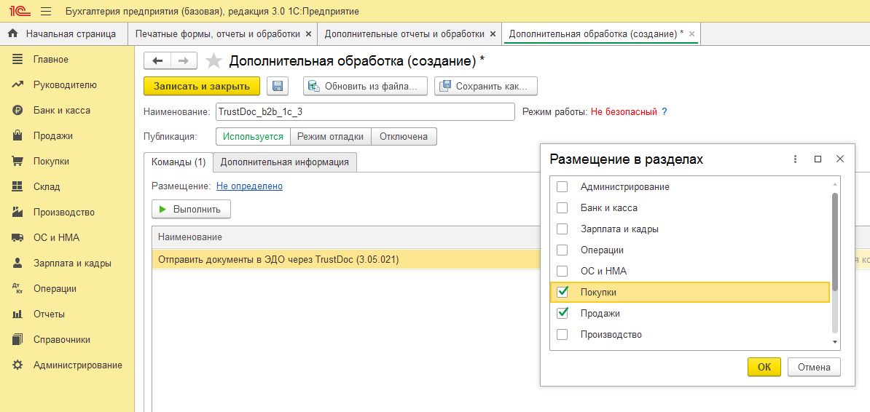Set publication to Используется
The width and height of the screenshot is (870, 412).
(253, 136)
